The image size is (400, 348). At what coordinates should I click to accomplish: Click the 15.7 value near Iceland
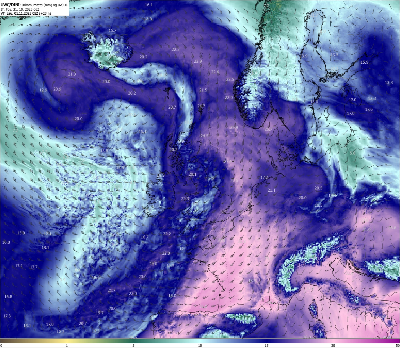point(112,31)
